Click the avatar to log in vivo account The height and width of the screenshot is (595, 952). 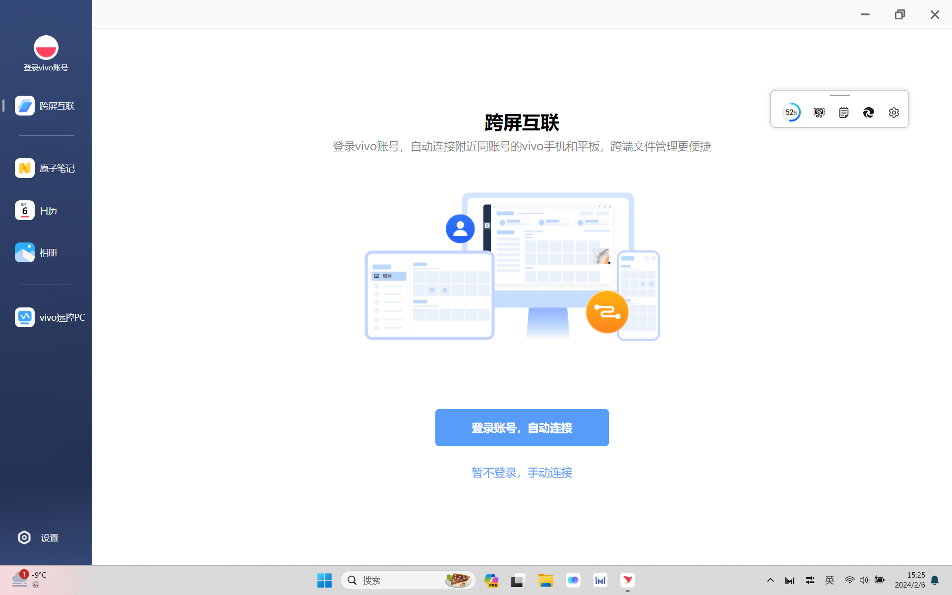(x=46, y=48)
